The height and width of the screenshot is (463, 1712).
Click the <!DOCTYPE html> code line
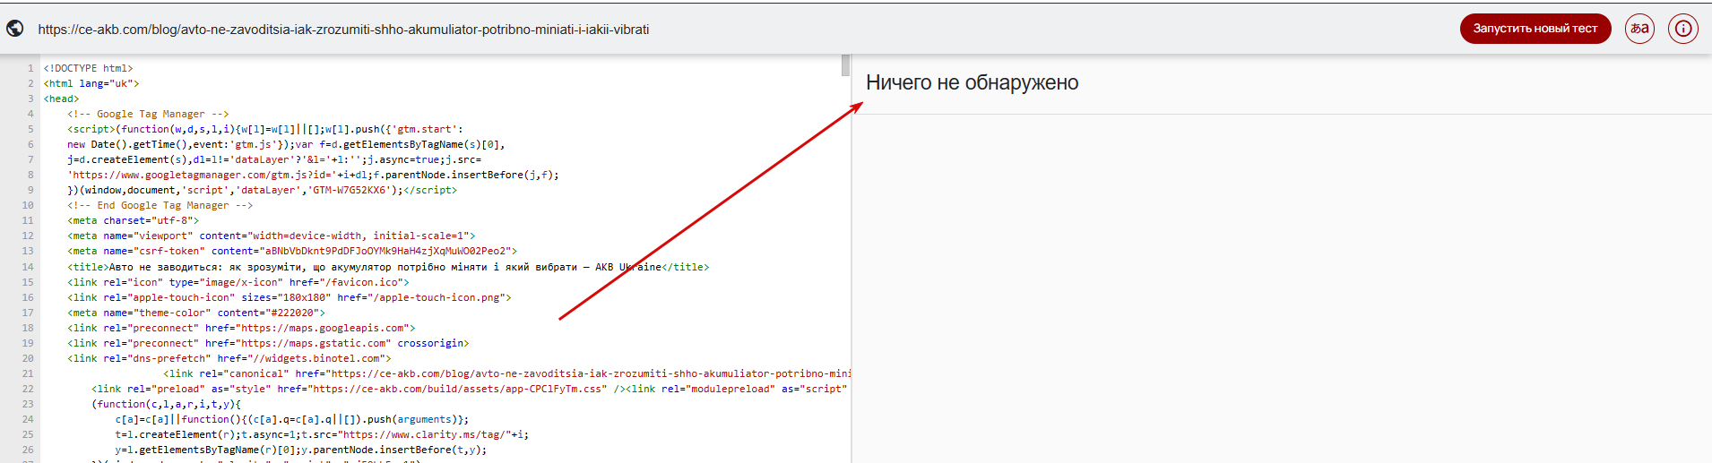point(88,68)
